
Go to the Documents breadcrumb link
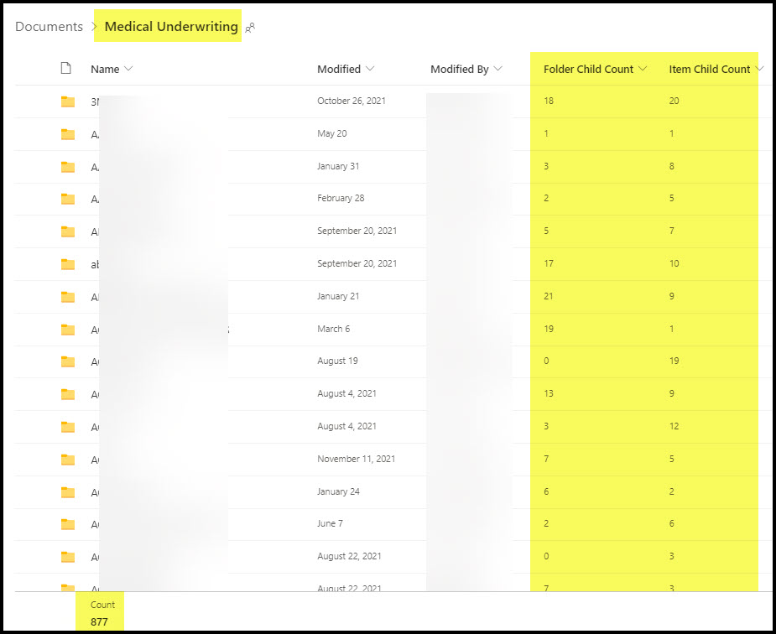[x=49, y=27]
